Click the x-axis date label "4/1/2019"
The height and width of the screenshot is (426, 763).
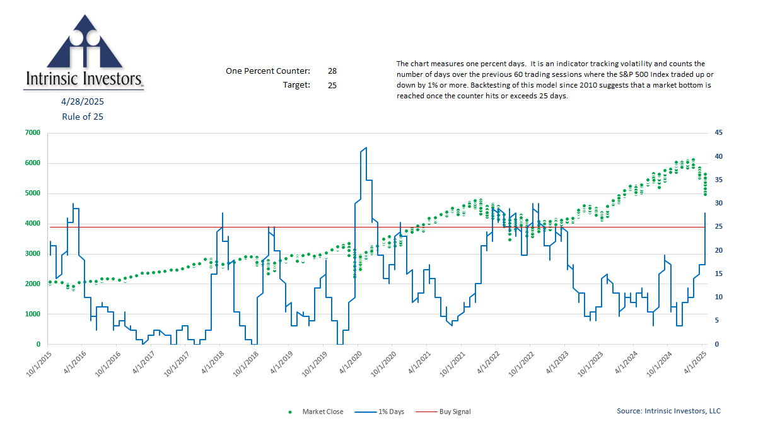coord(281,363)
